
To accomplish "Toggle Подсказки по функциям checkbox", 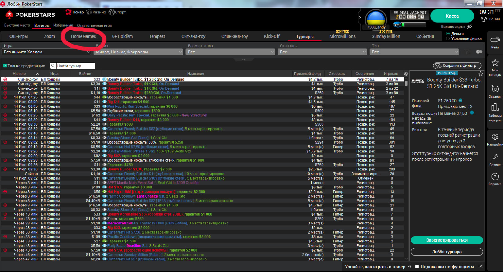I will (x=417, y=267).
